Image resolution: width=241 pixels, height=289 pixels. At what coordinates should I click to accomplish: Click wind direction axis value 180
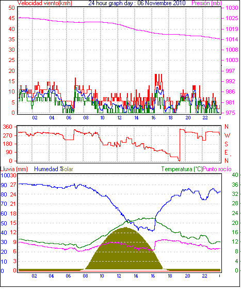[8, 144]
